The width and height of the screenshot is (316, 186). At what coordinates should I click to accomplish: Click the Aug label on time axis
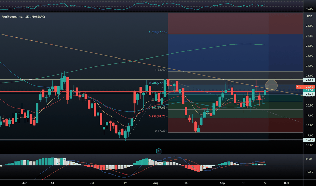tap(156, 183)
